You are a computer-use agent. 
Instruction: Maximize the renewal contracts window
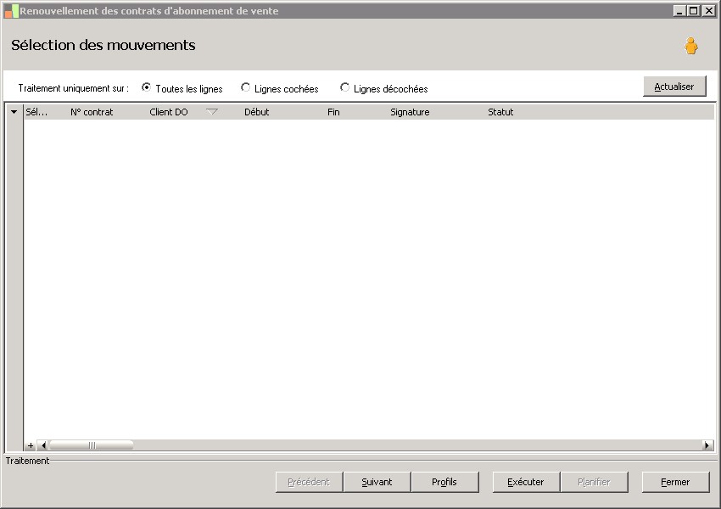[694, 10]
